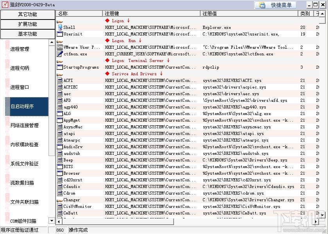
Task: Click the VMware User P... row icon
Action: click(60, 47)
